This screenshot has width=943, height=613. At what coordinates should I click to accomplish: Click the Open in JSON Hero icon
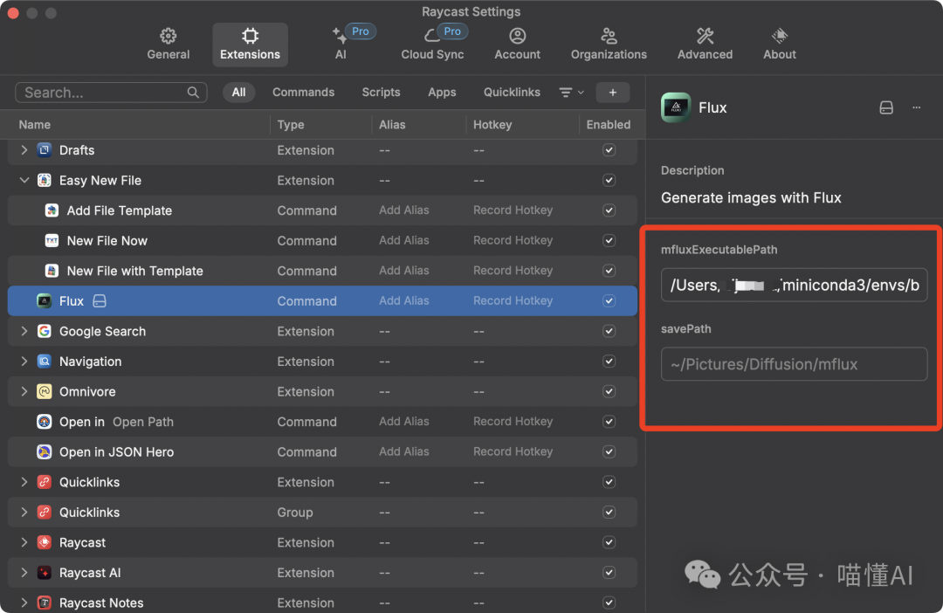pos(45,451)
